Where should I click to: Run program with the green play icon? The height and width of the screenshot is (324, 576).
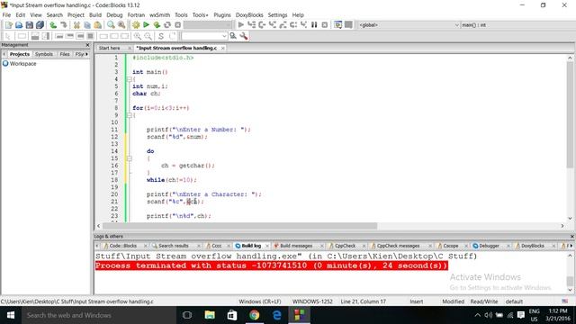146,25
